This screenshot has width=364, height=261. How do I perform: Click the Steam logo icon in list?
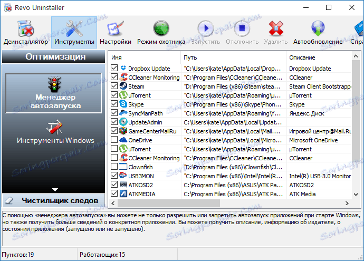click(x=123, y=86)
